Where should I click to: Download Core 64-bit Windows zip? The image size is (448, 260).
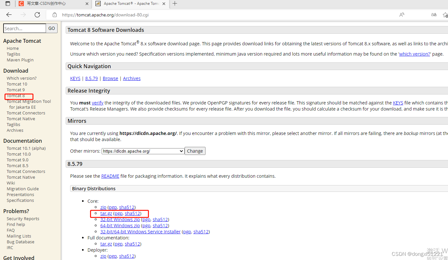120,226
